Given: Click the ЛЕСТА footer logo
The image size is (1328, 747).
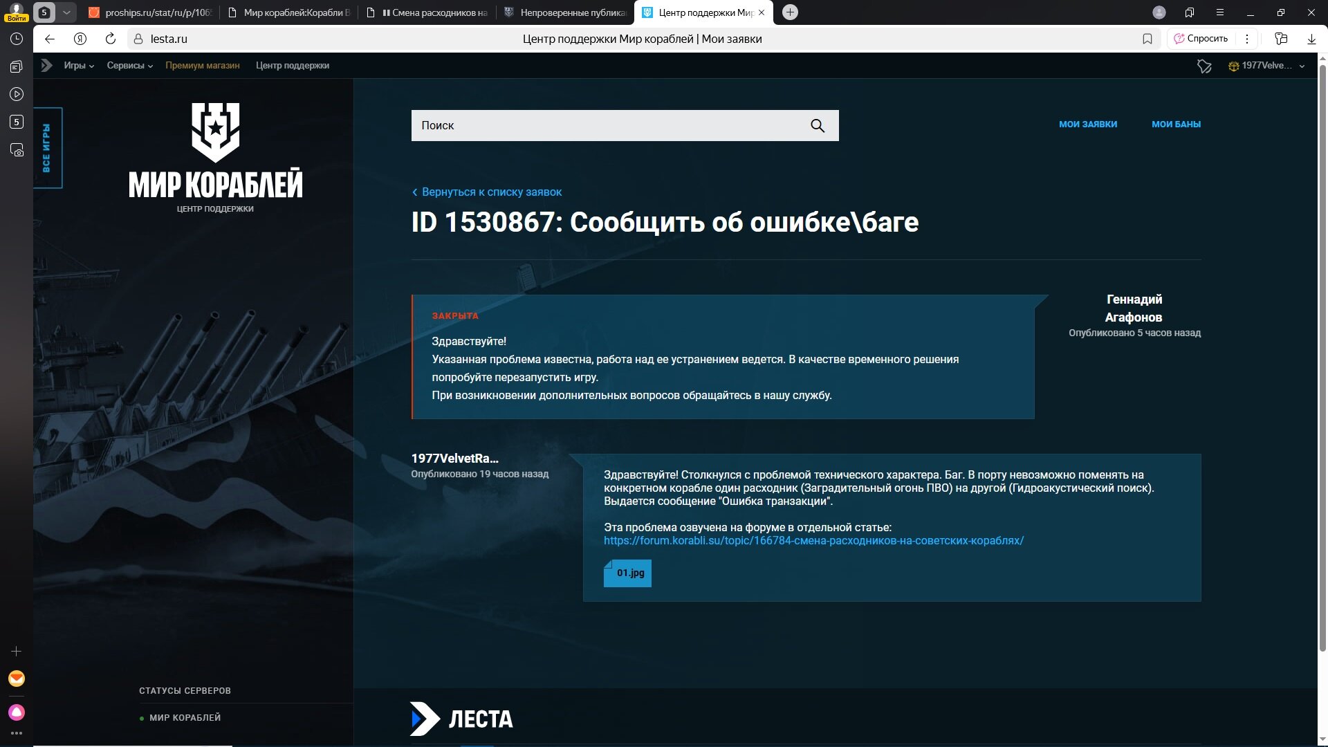Looking at the screenshot, I should (x=461, y=719).
